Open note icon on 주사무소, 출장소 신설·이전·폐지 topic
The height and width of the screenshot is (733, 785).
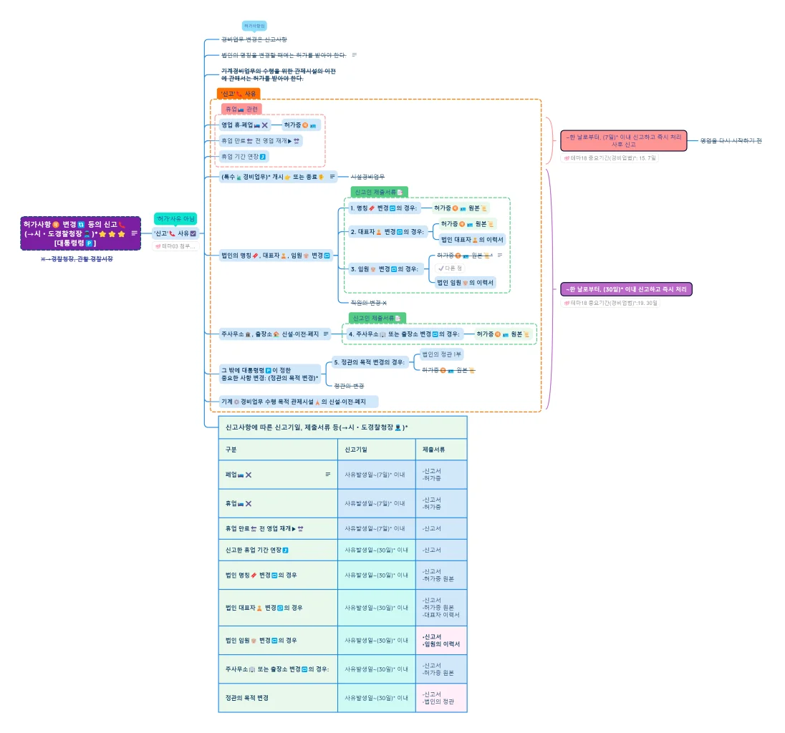click(327, 334)
